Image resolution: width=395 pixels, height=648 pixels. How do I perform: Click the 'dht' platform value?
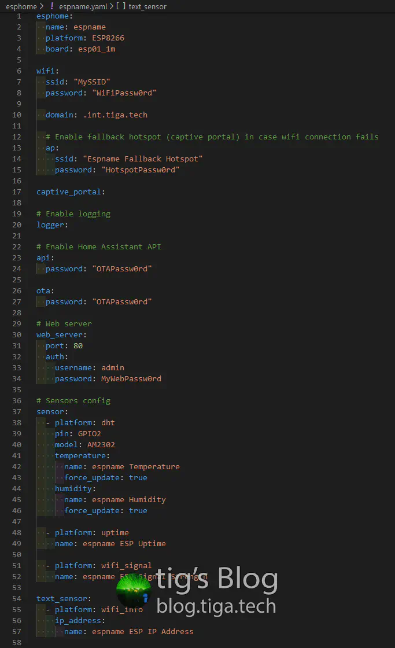pyautogui.click(x=108, y=423)
